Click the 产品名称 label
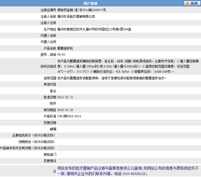 tap(50, 48)
